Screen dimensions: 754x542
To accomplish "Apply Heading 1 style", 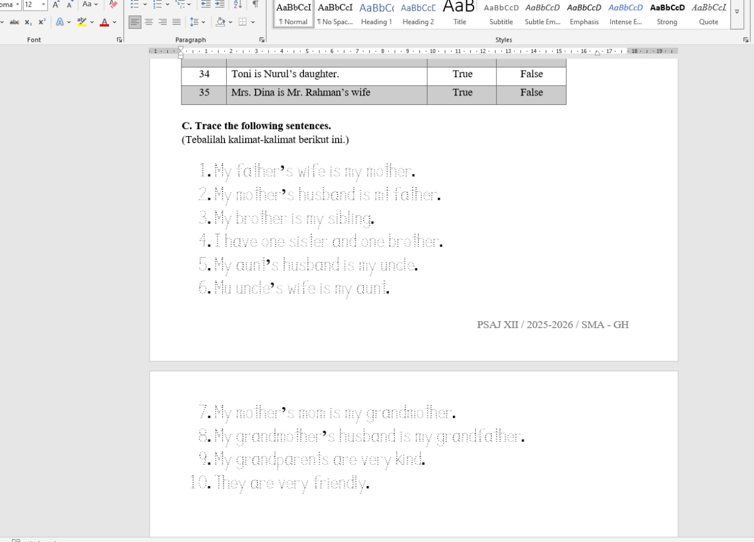I will [x=376, y=14].
